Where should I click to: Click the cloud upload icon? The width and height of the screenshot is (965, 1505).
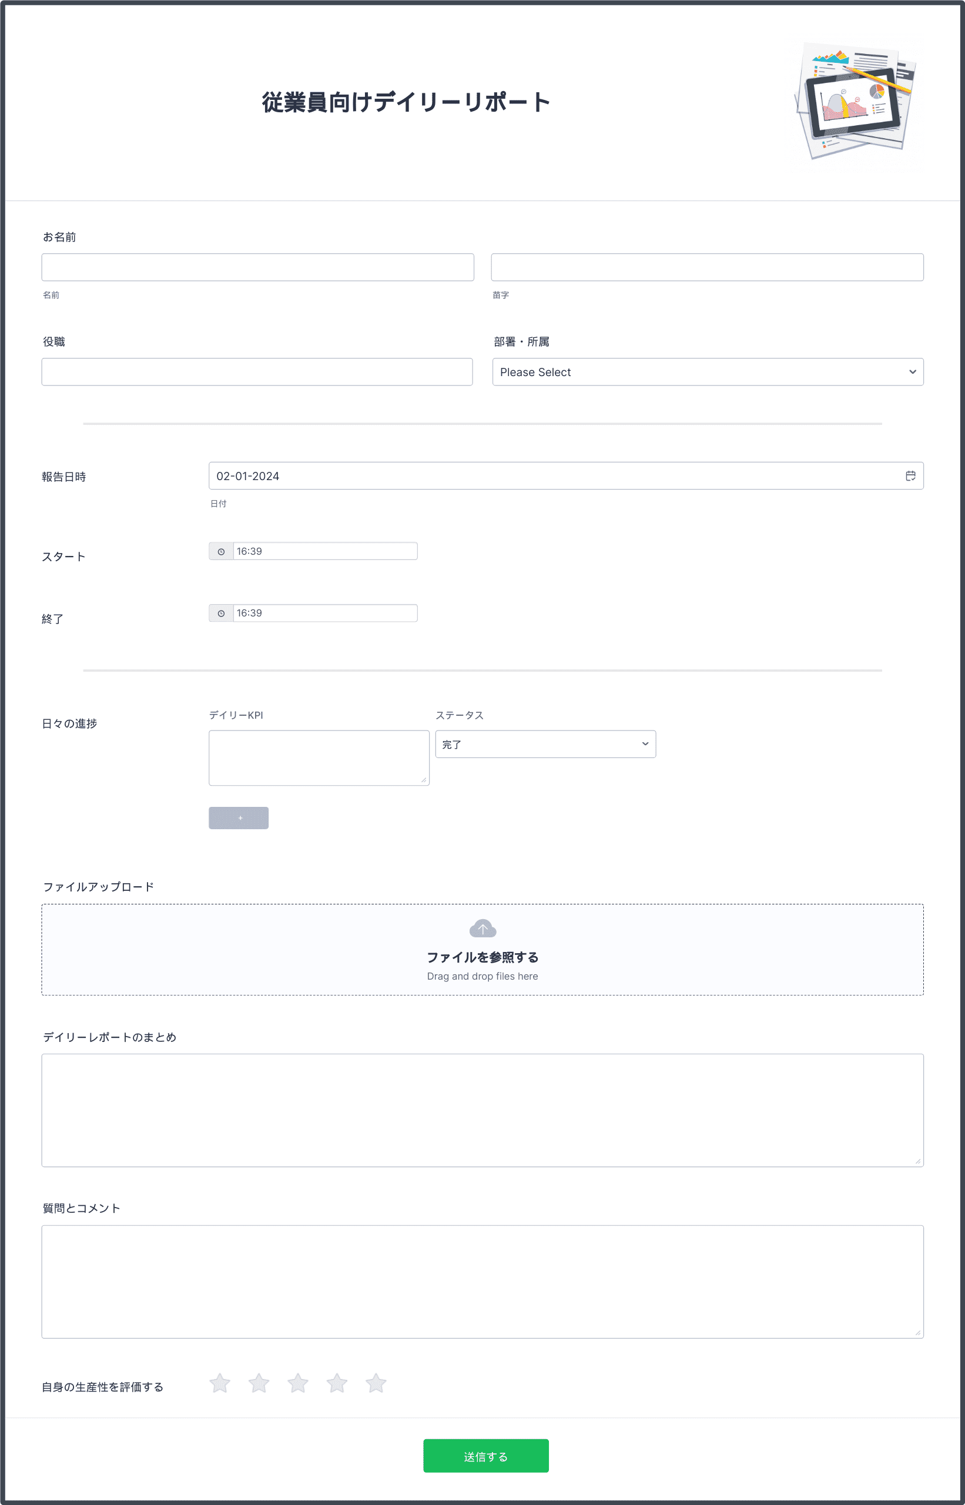pos(482,928)
